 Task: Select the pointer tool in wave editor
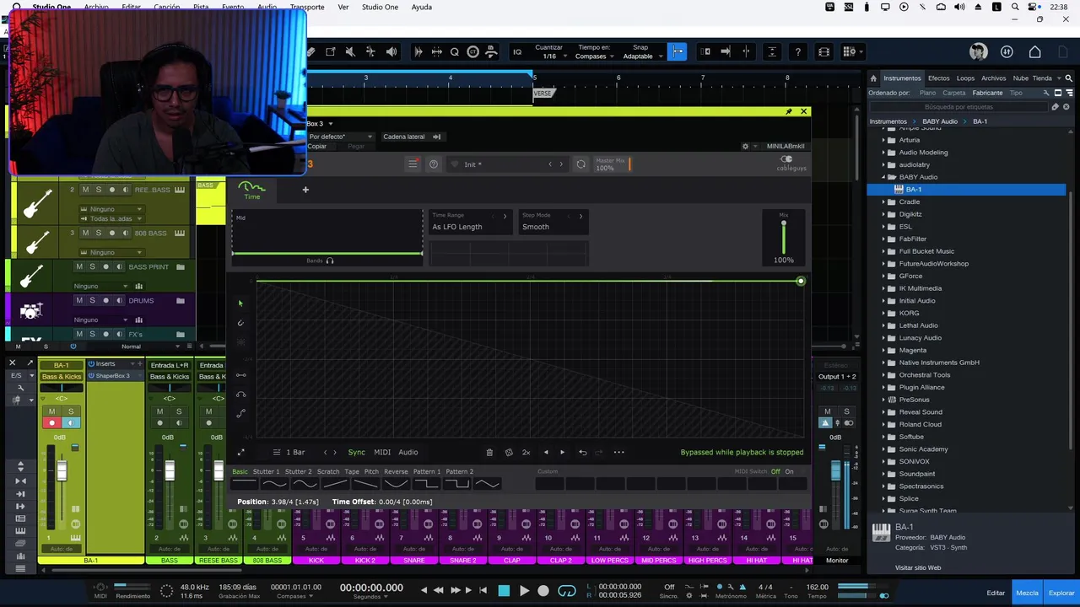point(240,303)
